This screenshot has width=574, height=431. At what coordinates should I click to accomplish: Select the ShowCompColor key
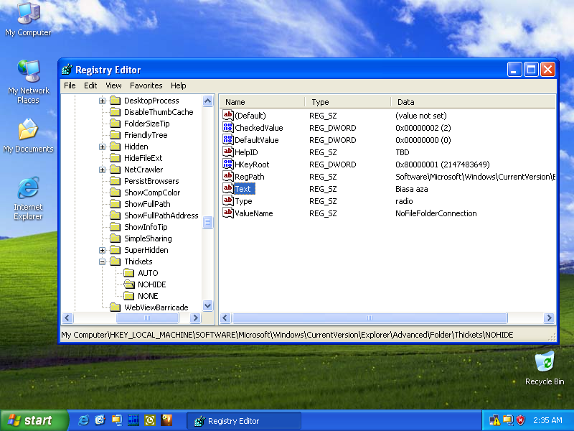(x=152, y=193)
